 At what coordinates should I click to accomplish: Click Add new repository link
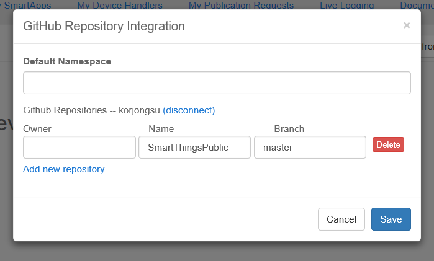pos(64,169)
